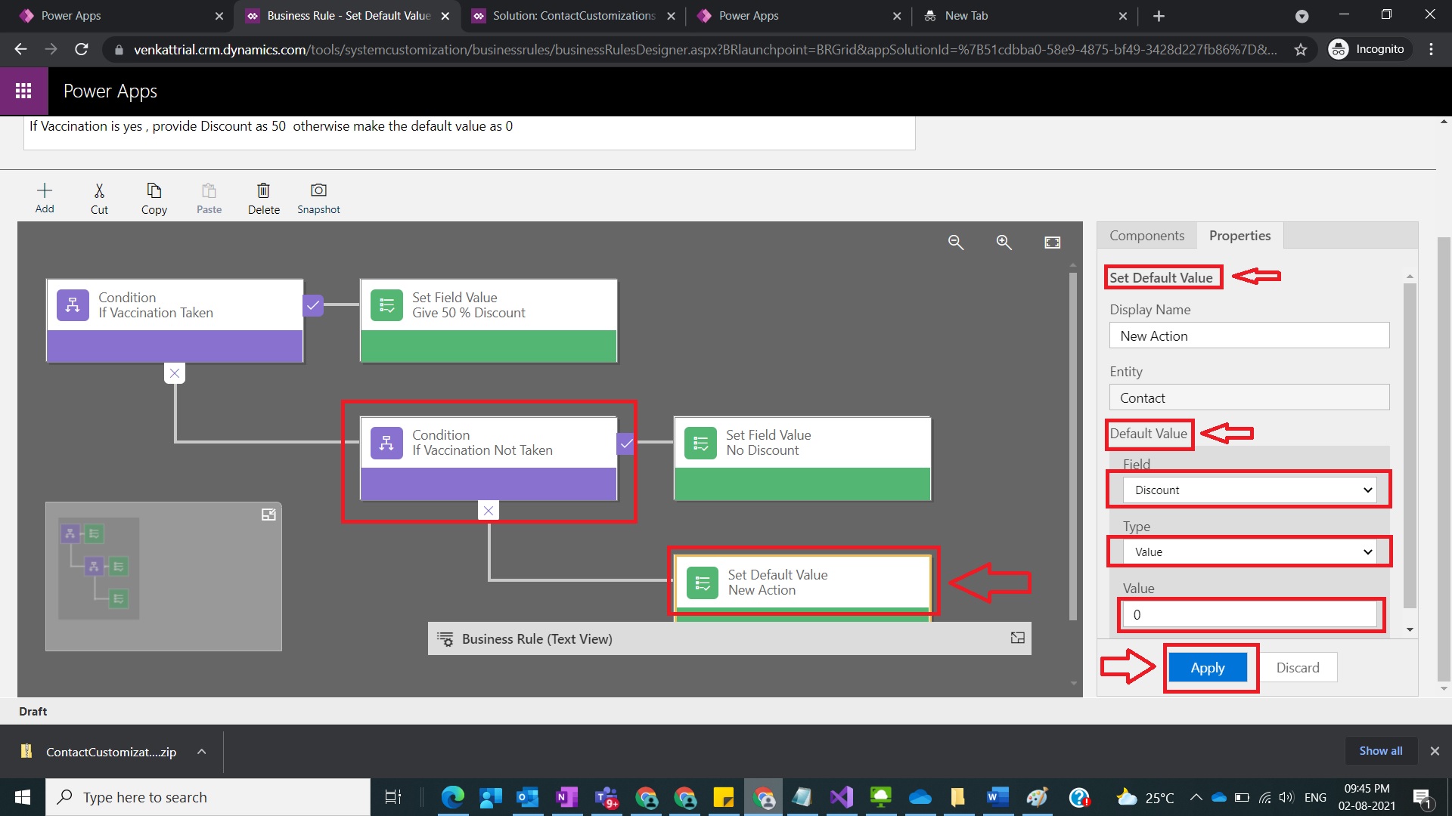
Task: Click the properties panel vertical scrollbar
Action: 1409,446
